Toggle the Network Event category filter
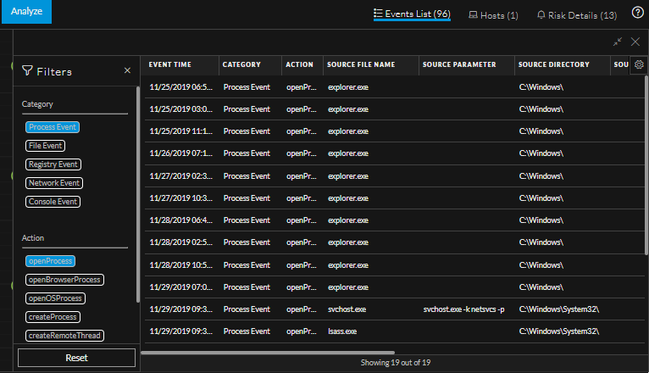The width and height of the screenshot is (649, 373). point(54,183)
